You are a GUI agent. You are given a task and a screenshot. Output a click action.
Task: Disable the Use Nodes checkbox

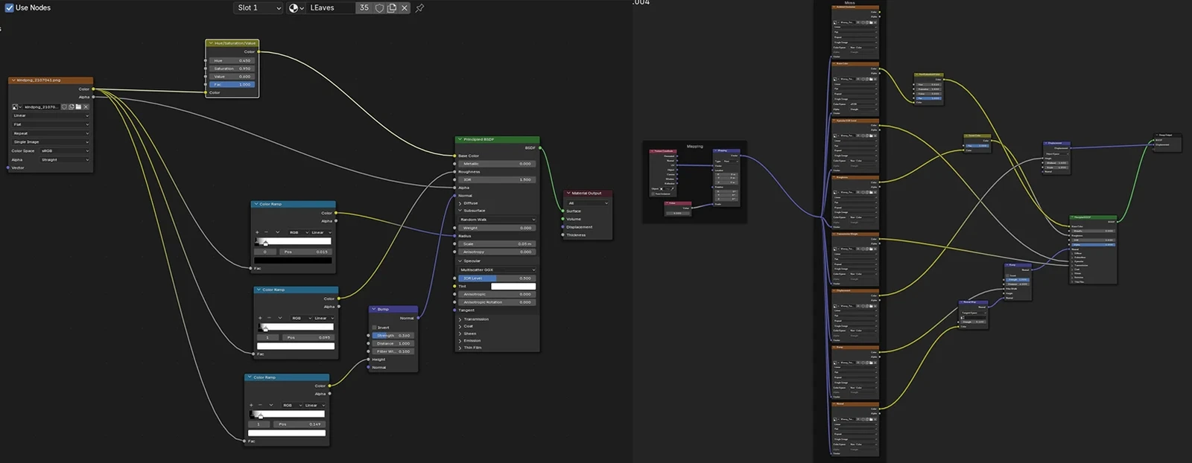(x=9, y=7)
